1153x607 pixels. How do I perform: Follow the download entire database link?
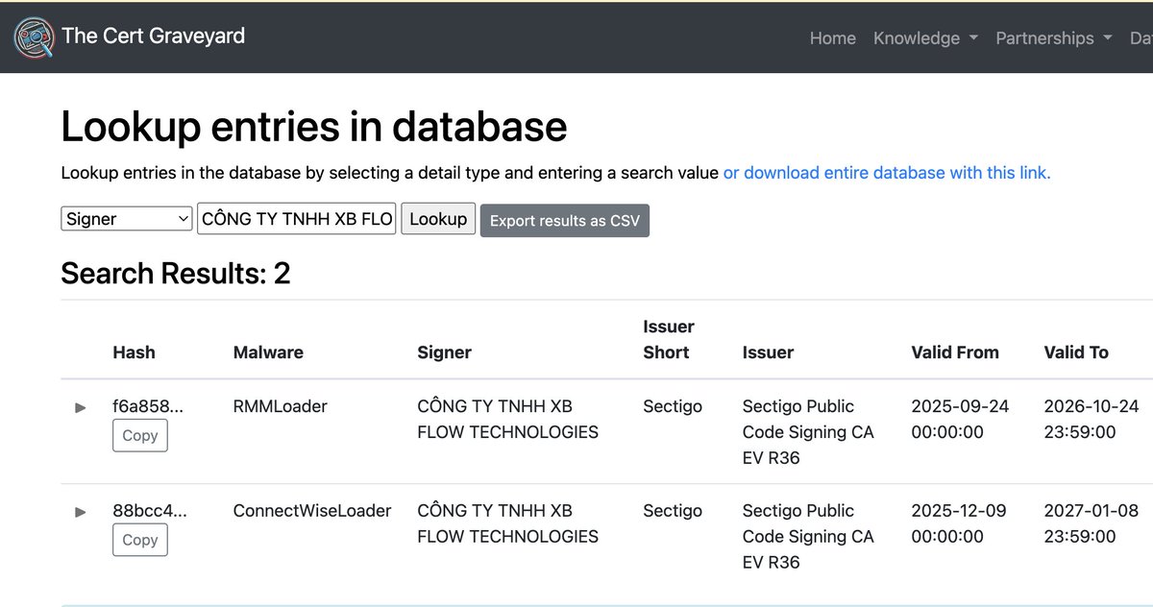click(887, 173)
